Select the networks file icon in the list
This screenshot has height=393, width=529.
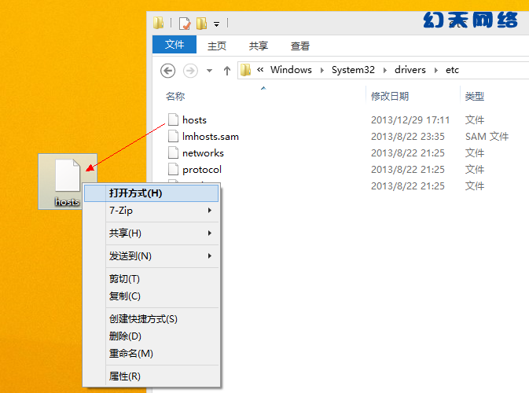174,153
